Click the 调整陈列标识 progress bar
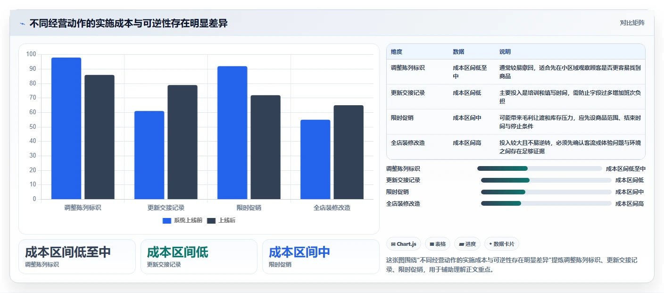The width and height of the screenshot is (664, 293). (539, 168)
